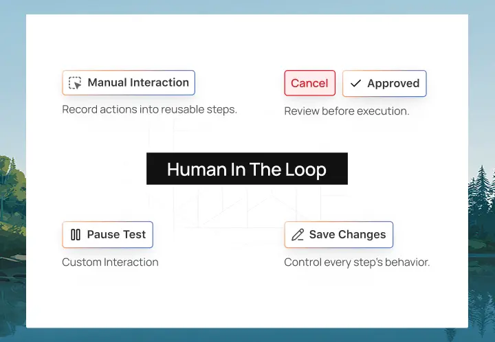This screenshot has width=495, height=342.
Task: Select the Approved button text
Action: (393, 84)
